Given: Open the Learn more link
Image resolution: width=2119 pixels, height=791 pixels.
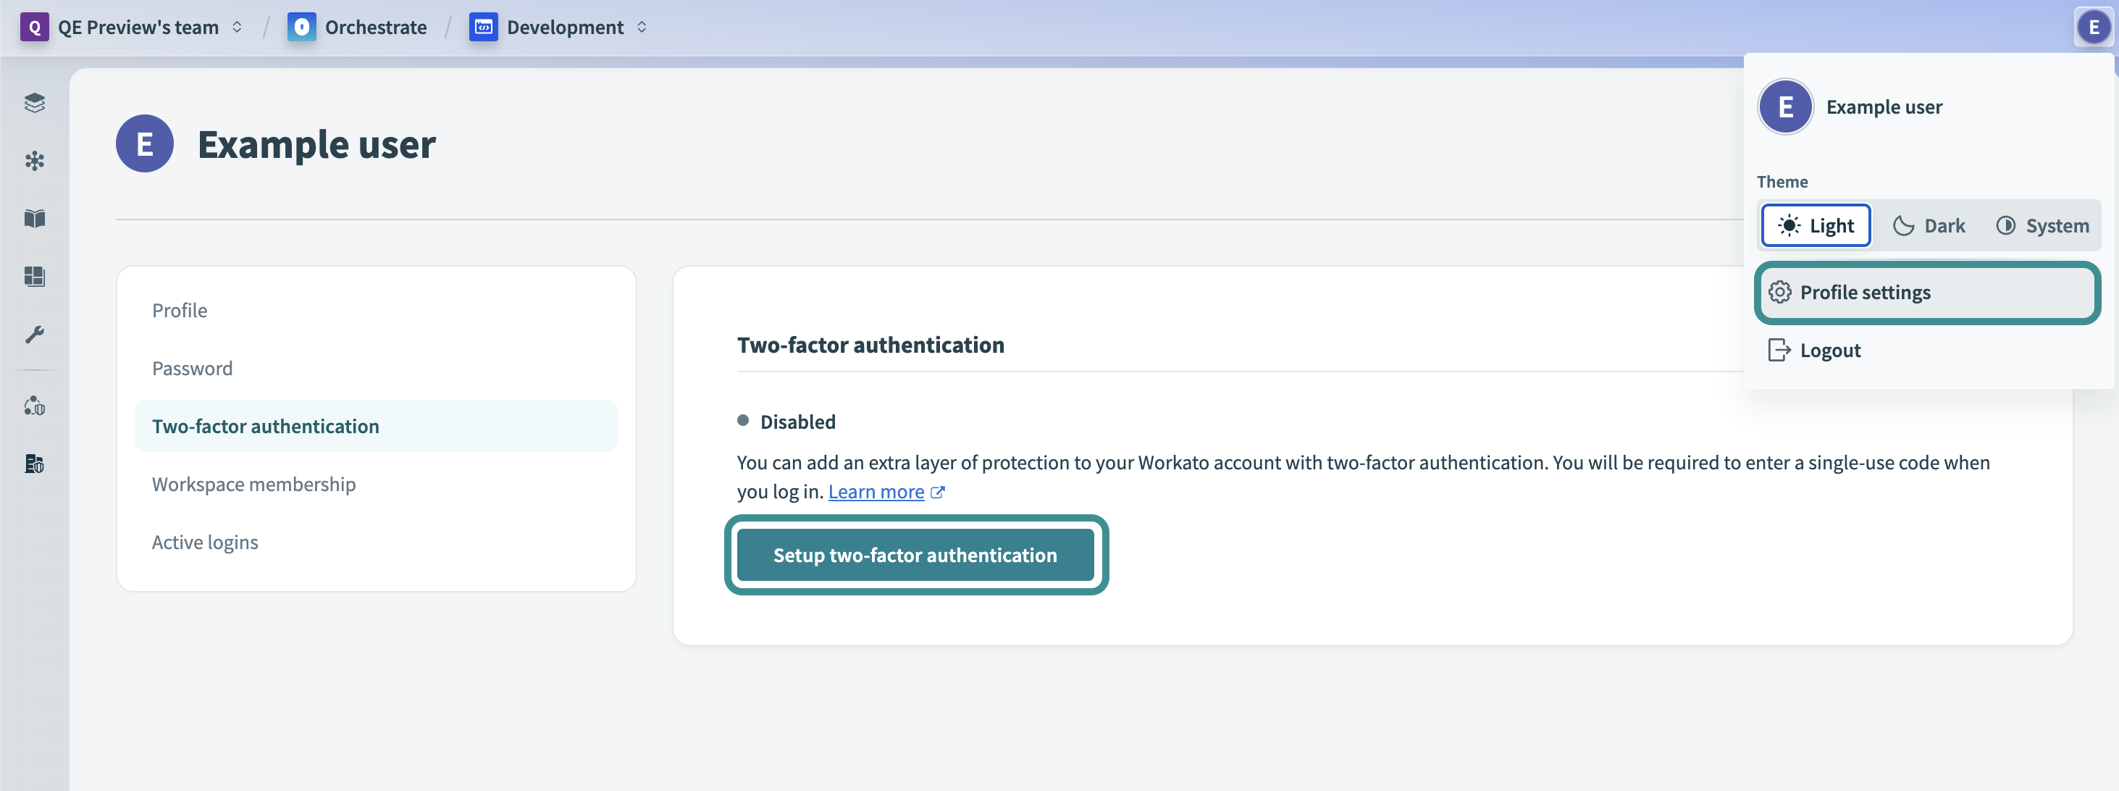Looking at the screenshot, I should point(876,491).
